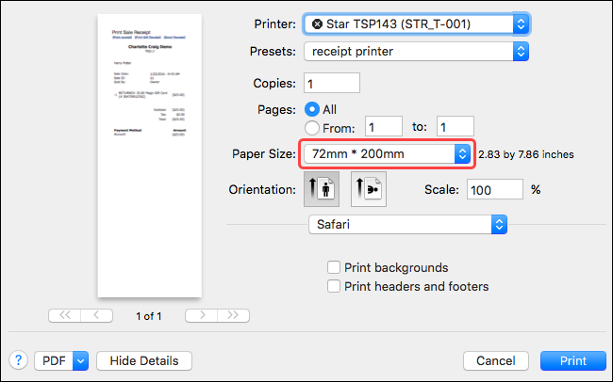
Task: Open print dialog help question mark
Action: [18, 360]
